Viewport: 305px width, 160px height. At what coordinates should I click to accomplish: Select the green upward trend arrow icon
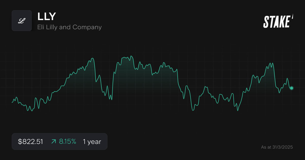(54, 141)
